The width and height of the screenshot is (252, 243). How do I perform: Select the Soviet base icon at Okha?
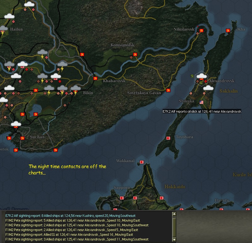tap(228, 31)
